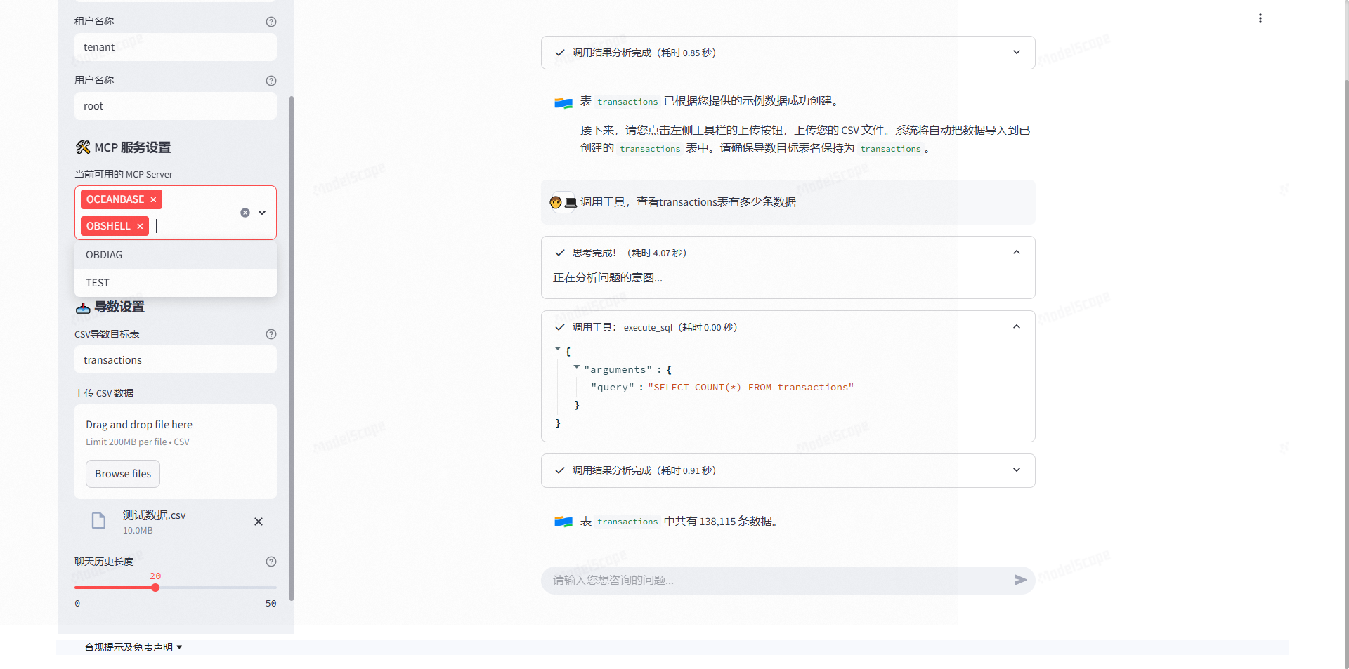Image resolution: width=1349 pixels, height=669 pixels.
Task: Open the three-dot app options menu
Action: pos(1260,18)
